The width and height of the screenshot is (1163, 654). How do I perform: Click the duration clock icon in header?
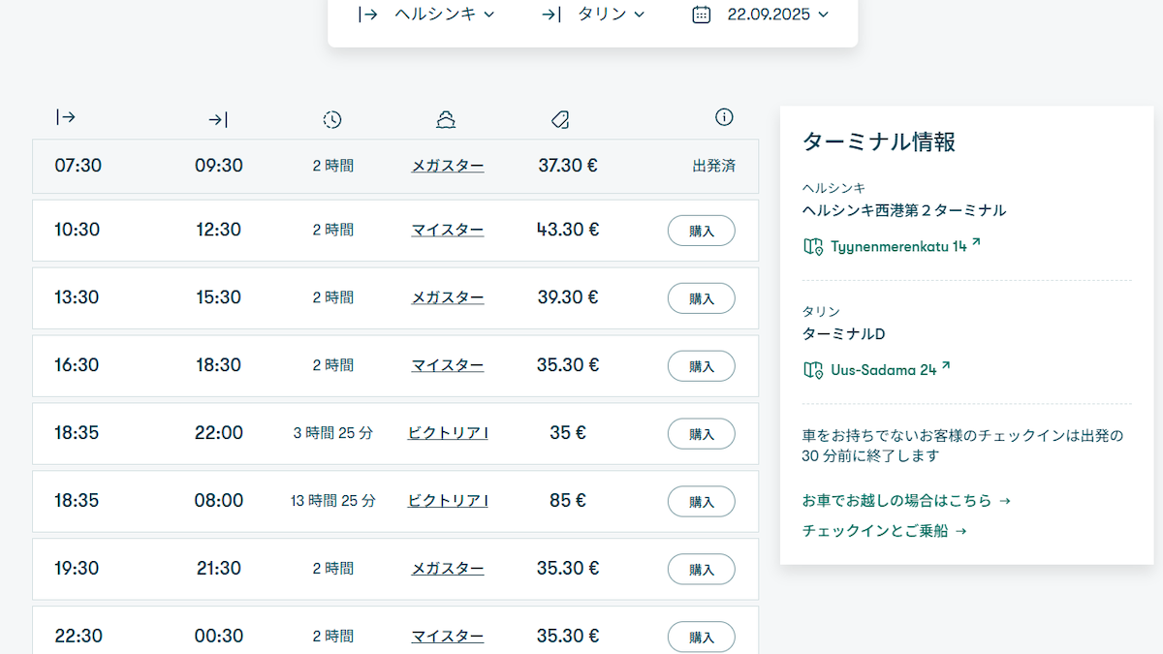(x=332, y=120)
